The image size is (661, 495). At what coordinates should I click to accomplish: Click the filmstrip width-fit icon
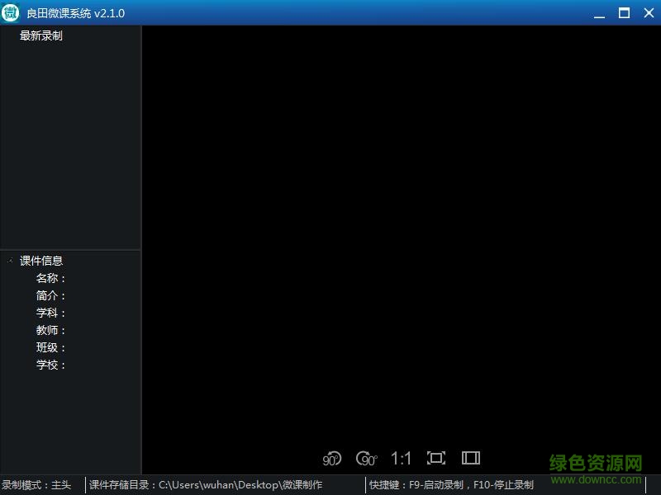click(x=471, y=458)
